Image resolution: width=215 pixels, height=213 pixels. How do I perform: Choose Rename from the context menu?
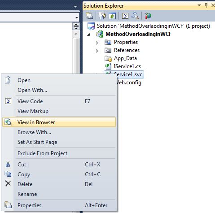[59, 194]
